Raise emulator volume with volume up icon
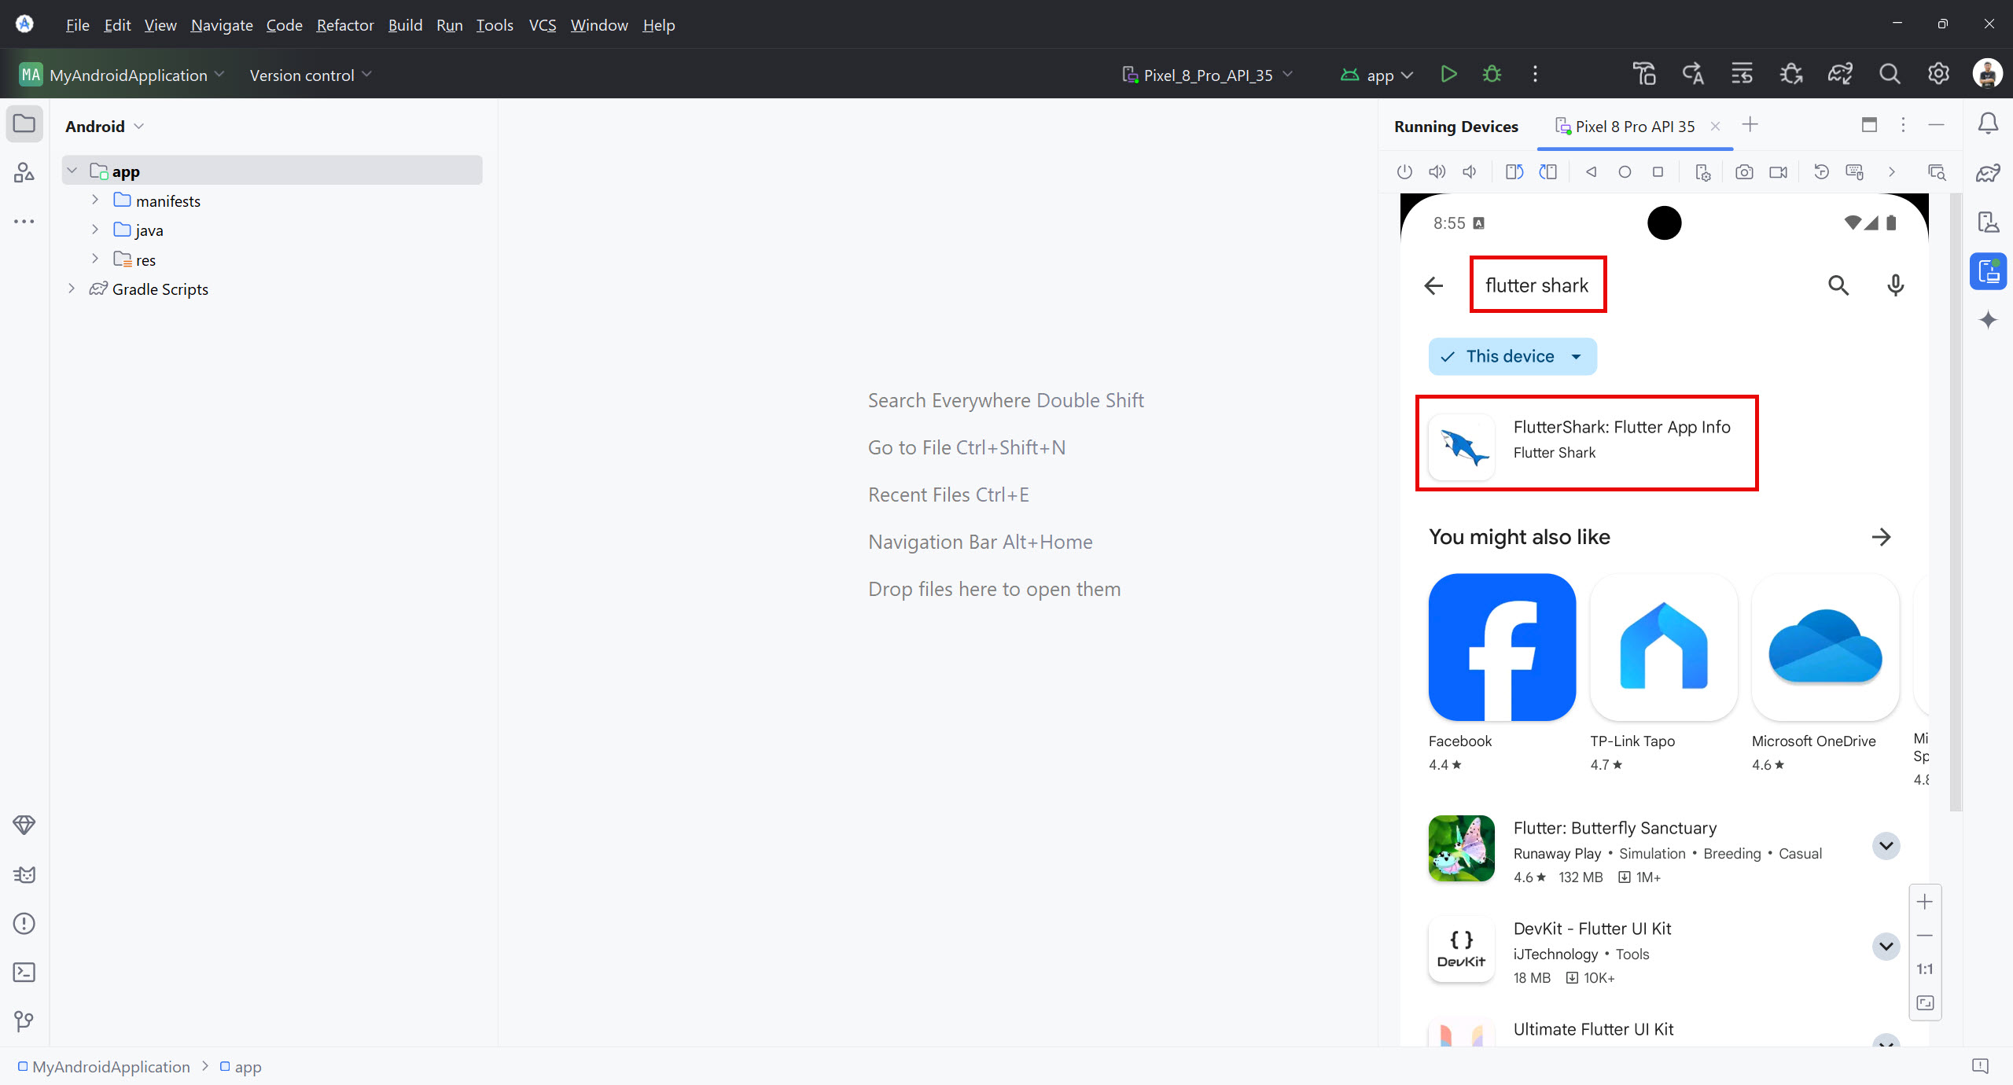The width and height of the screenshot is (2013, 1085). point(1437,172)
